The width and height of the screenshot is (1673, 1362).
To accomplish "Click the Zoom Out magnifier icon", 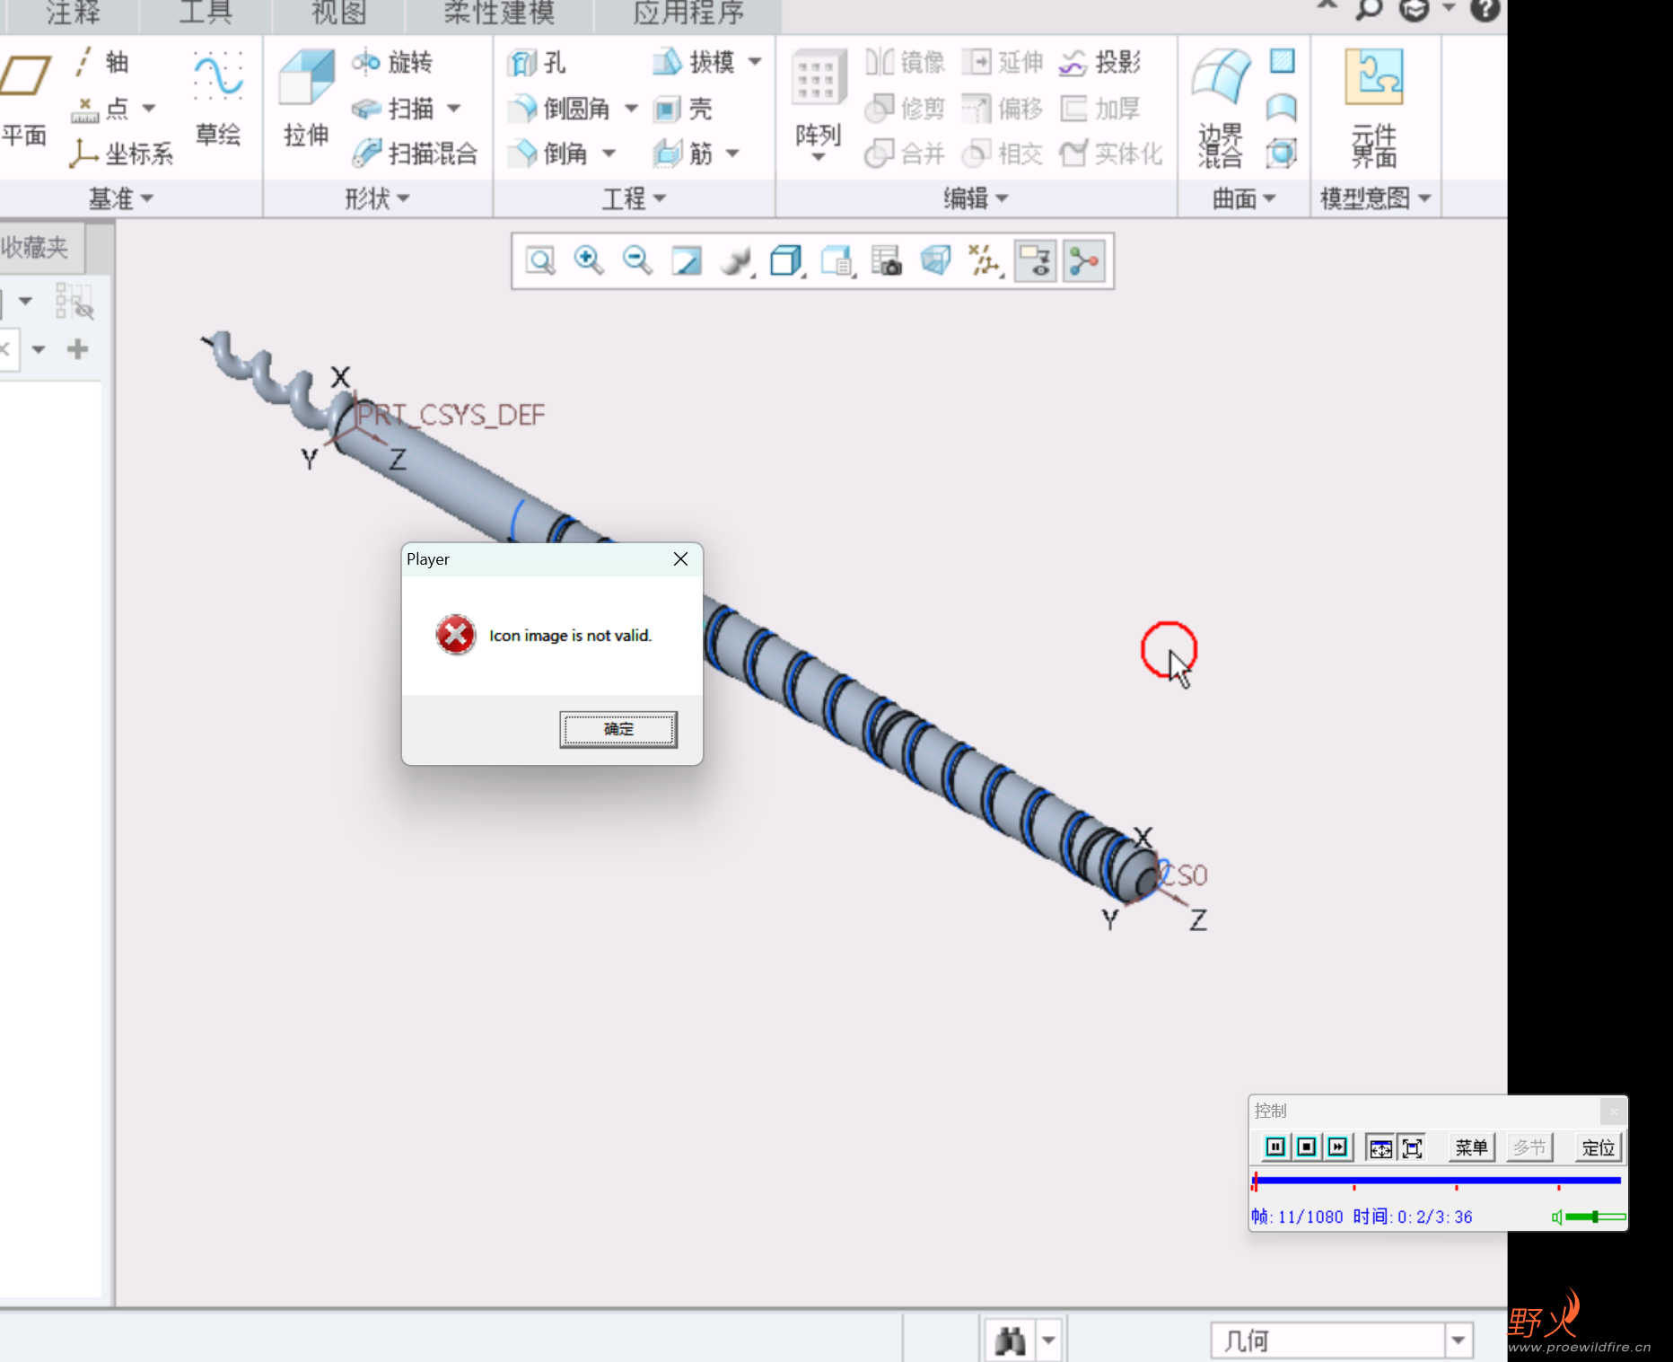I will pos(637,261).
